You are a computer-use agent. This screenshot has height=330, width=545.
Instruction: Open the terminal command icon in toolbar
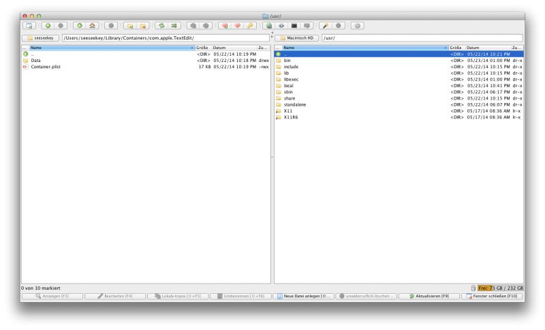(294, 26)
